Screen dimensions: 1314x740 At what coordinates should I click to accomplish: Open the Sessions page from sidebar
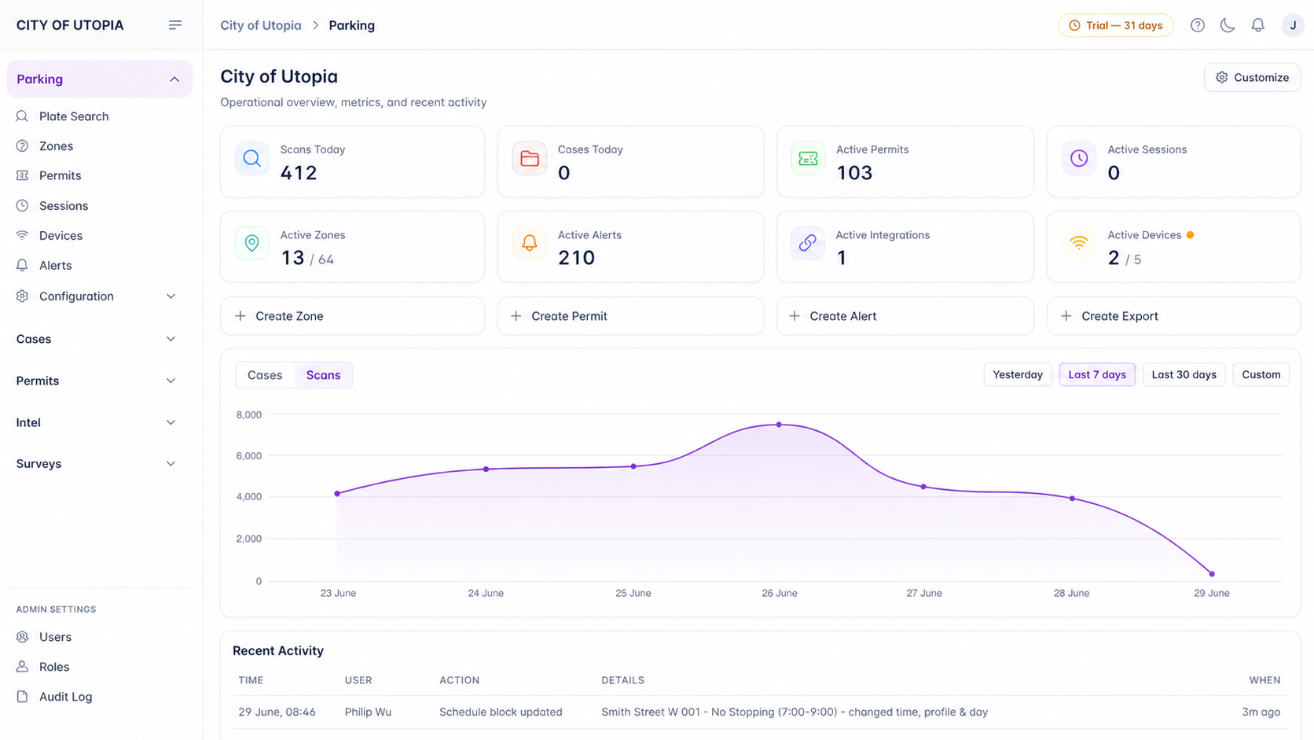pos(64,205)
